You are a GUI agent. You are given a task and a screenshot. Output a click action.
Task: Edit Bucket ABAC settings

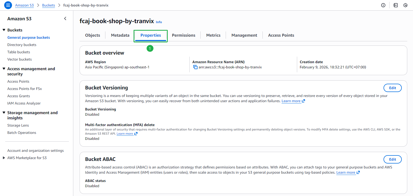(393, 159)
